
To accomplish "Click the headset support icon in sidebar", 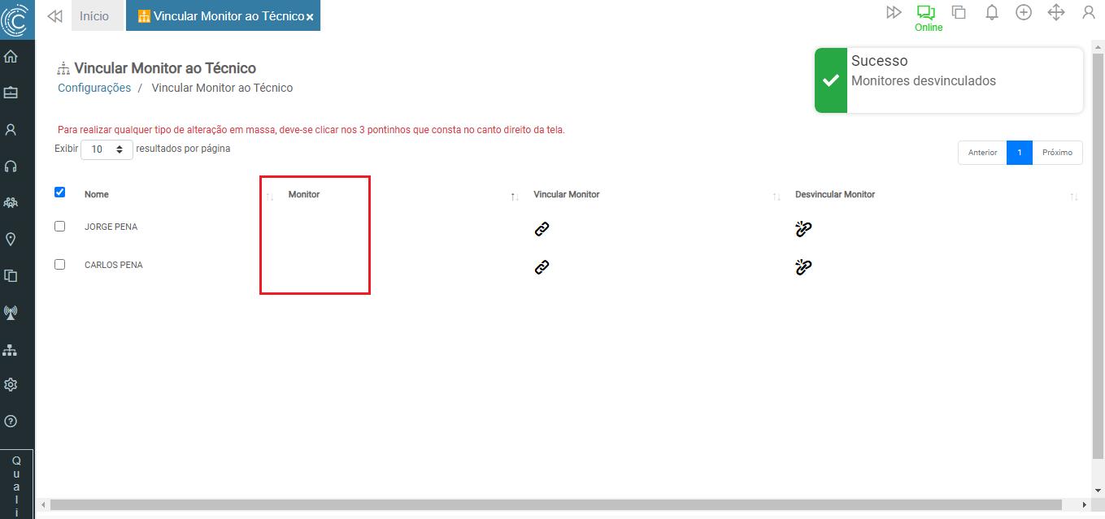I will [11, 167].
